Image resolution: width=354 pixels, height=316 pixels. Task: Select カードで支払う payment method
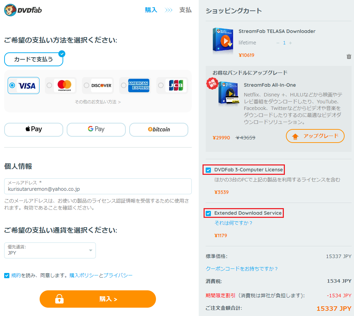[x=33, y=59]
